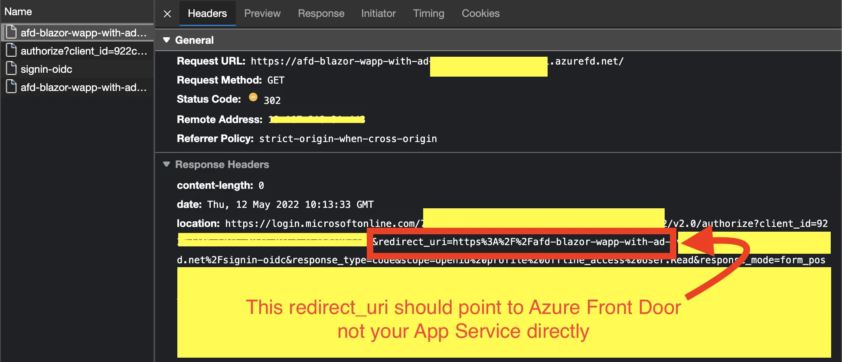842x362 pixels.
Task: Click the Request Method label
Action: (219, 80)
